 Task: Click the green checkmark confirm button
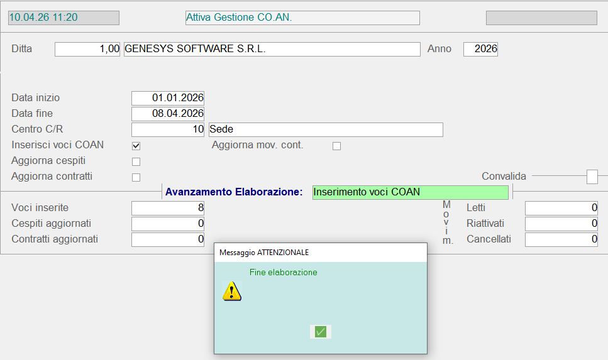click(x=321, y=332)
